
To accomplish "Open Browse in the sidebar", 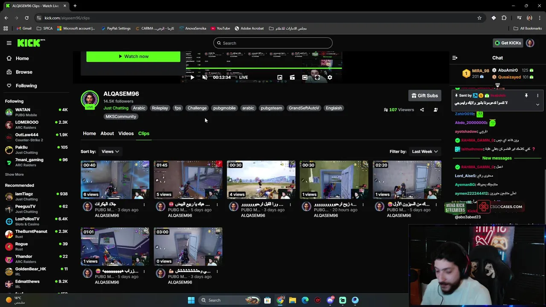I will (24, 72).
